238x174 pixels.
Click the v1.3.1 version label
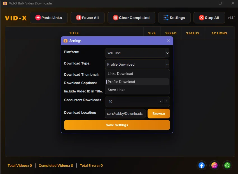(232, 18)
